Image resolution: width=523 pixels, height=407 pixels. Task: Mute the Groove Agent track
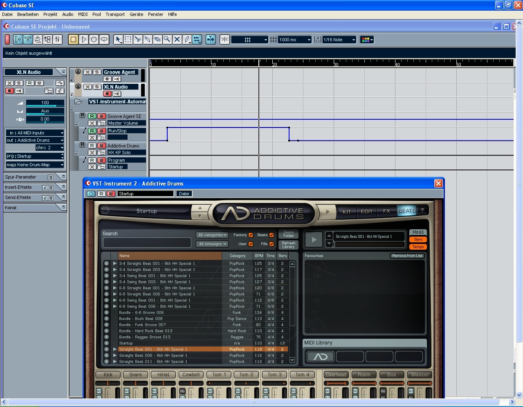(88, 72)
